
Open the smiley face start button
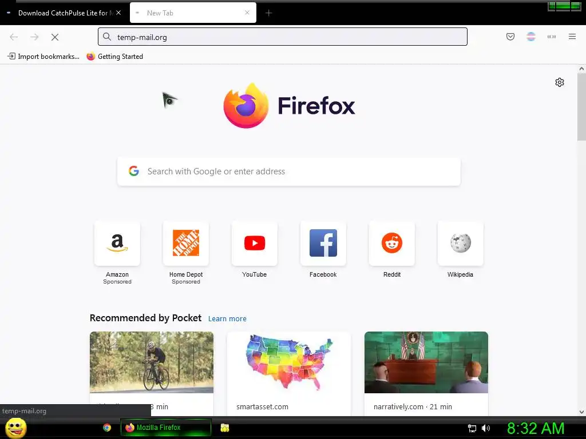[15, 428]
